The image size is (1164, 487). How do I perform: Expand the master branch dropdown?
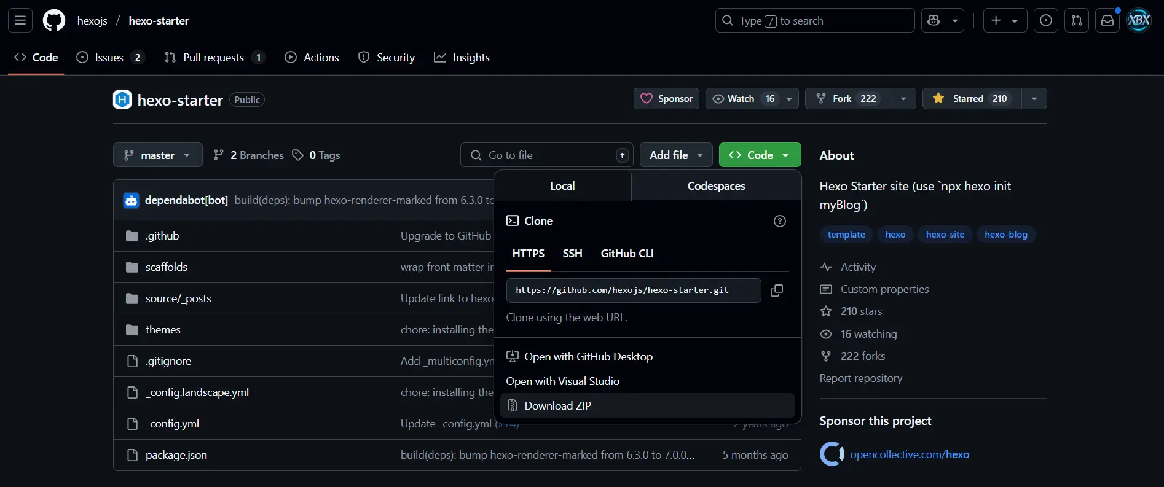(157, 155)
